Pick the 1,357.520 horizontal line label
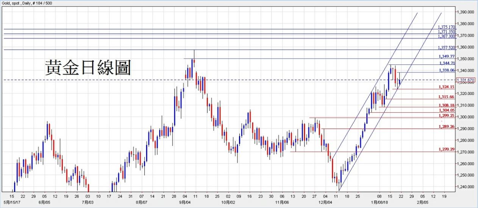 click(446, 48)
